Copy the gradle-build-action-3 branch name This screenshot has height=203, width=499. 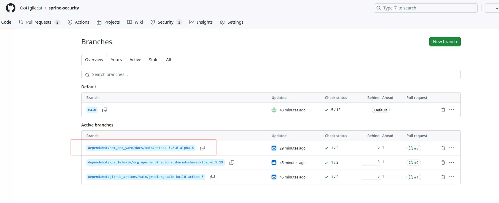click(212, 177)
